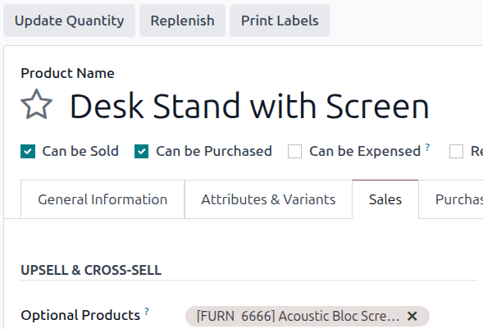This screenshot has height=329, width=483.
Task: Click the Optional Products field label
Action: [80, 315]
